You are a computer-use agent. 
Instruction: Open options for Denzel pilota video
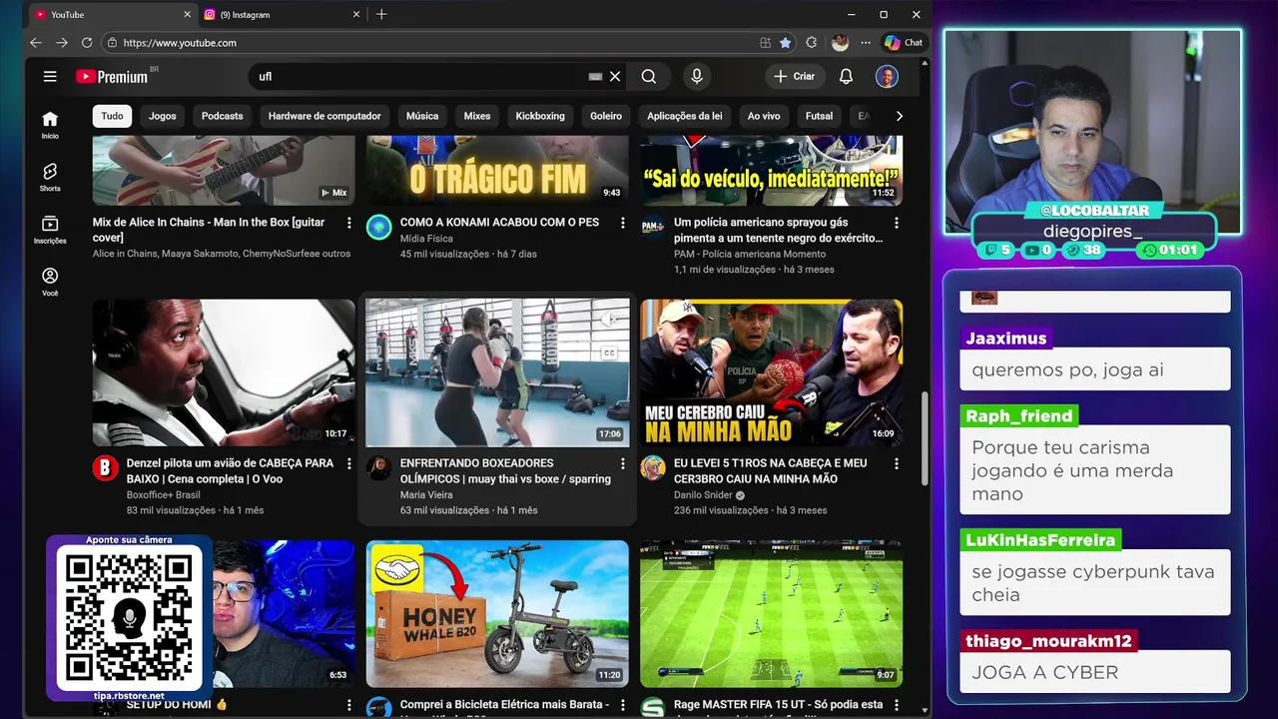348,463
